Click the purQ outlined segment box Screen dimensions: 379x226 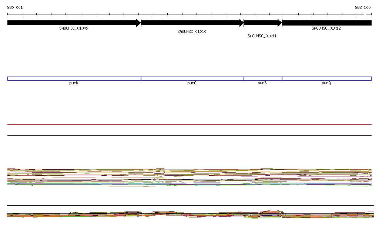[x=326, y=78]
